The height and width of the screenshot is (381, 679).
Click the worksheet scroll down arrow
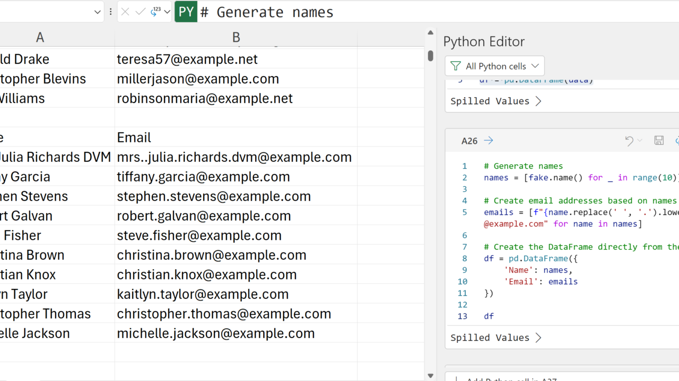pos(430,376)
